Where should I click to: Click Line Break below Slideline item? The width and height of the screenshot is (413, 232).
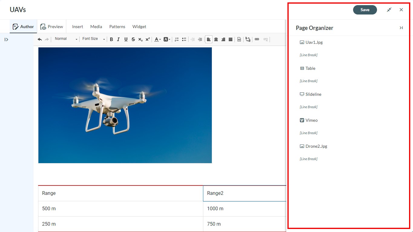309,107
